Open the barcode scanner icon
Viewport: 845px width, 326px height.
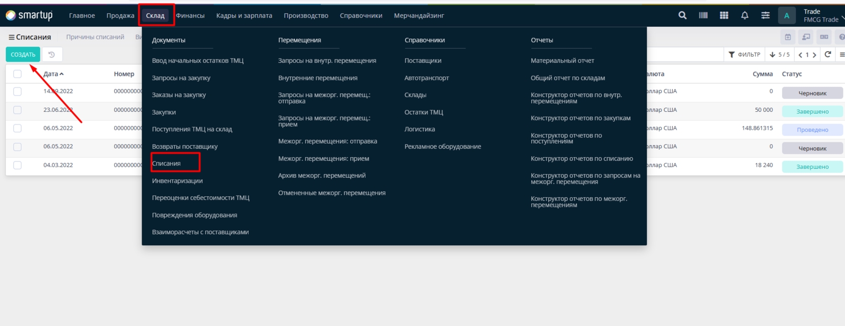coord(703,15)
